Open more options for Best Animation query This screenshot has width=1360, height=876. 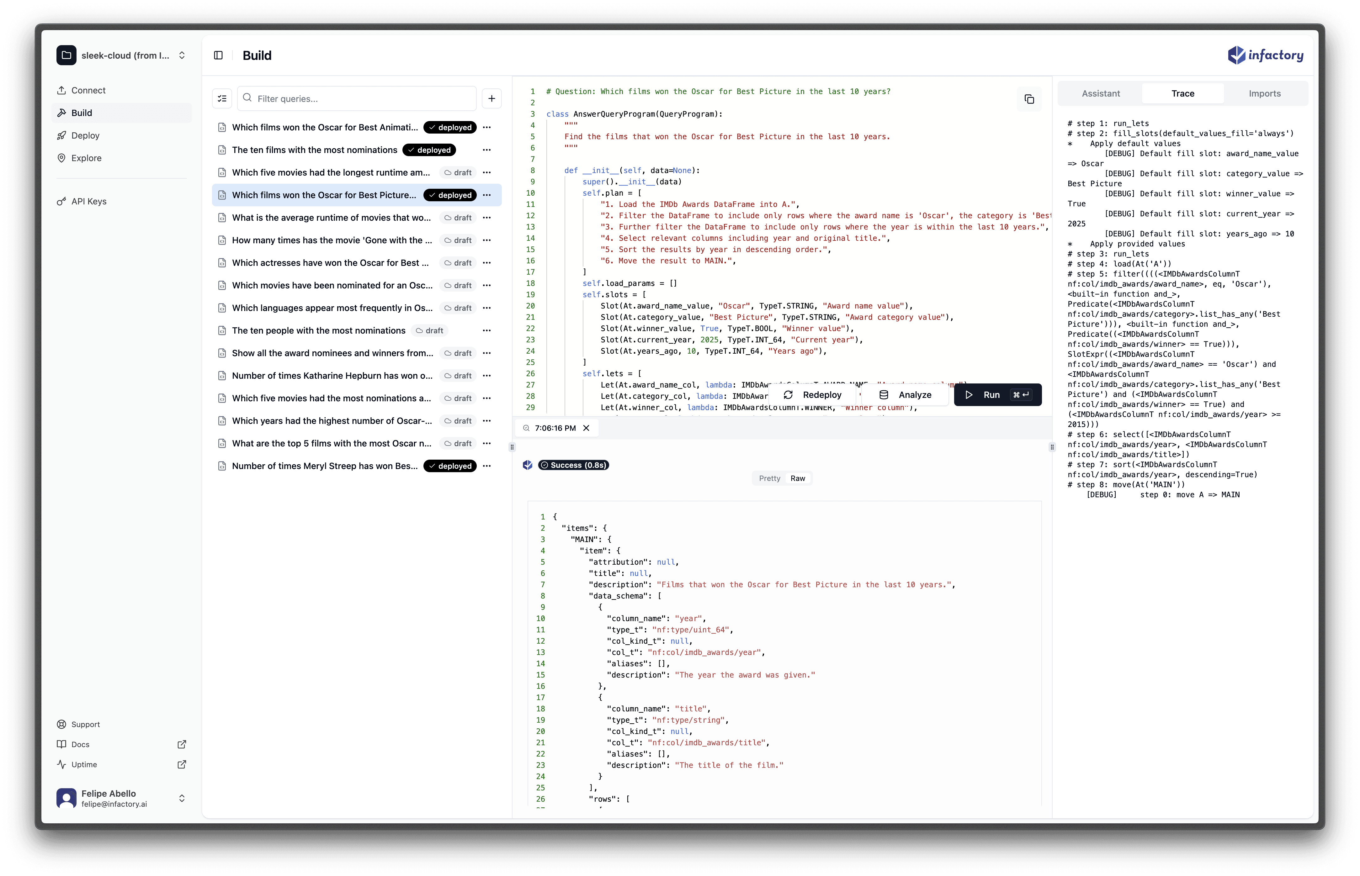(x=486, y=127)
